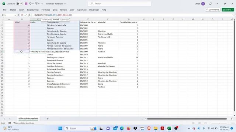The height and width of the screenshot is (132, 236).
Task: Click cell 'Material de Frenos'
Action: 108,66
